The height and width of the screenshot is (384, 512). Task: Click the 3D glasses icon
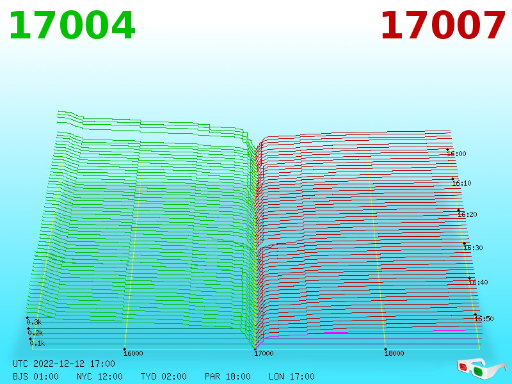[481, 369]
